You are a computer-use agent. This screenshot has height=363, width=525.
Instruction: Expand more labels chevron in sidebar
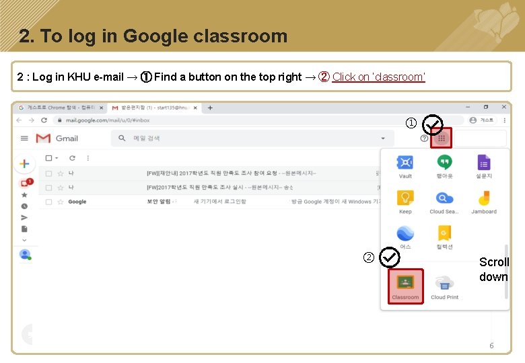24,240
